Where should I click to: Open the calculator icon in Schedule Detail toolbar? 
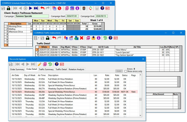tap(97, 8)
